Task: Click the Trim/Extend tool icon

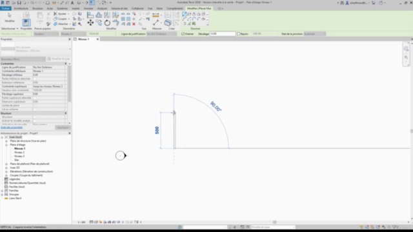Action: [x=116, y=23]
